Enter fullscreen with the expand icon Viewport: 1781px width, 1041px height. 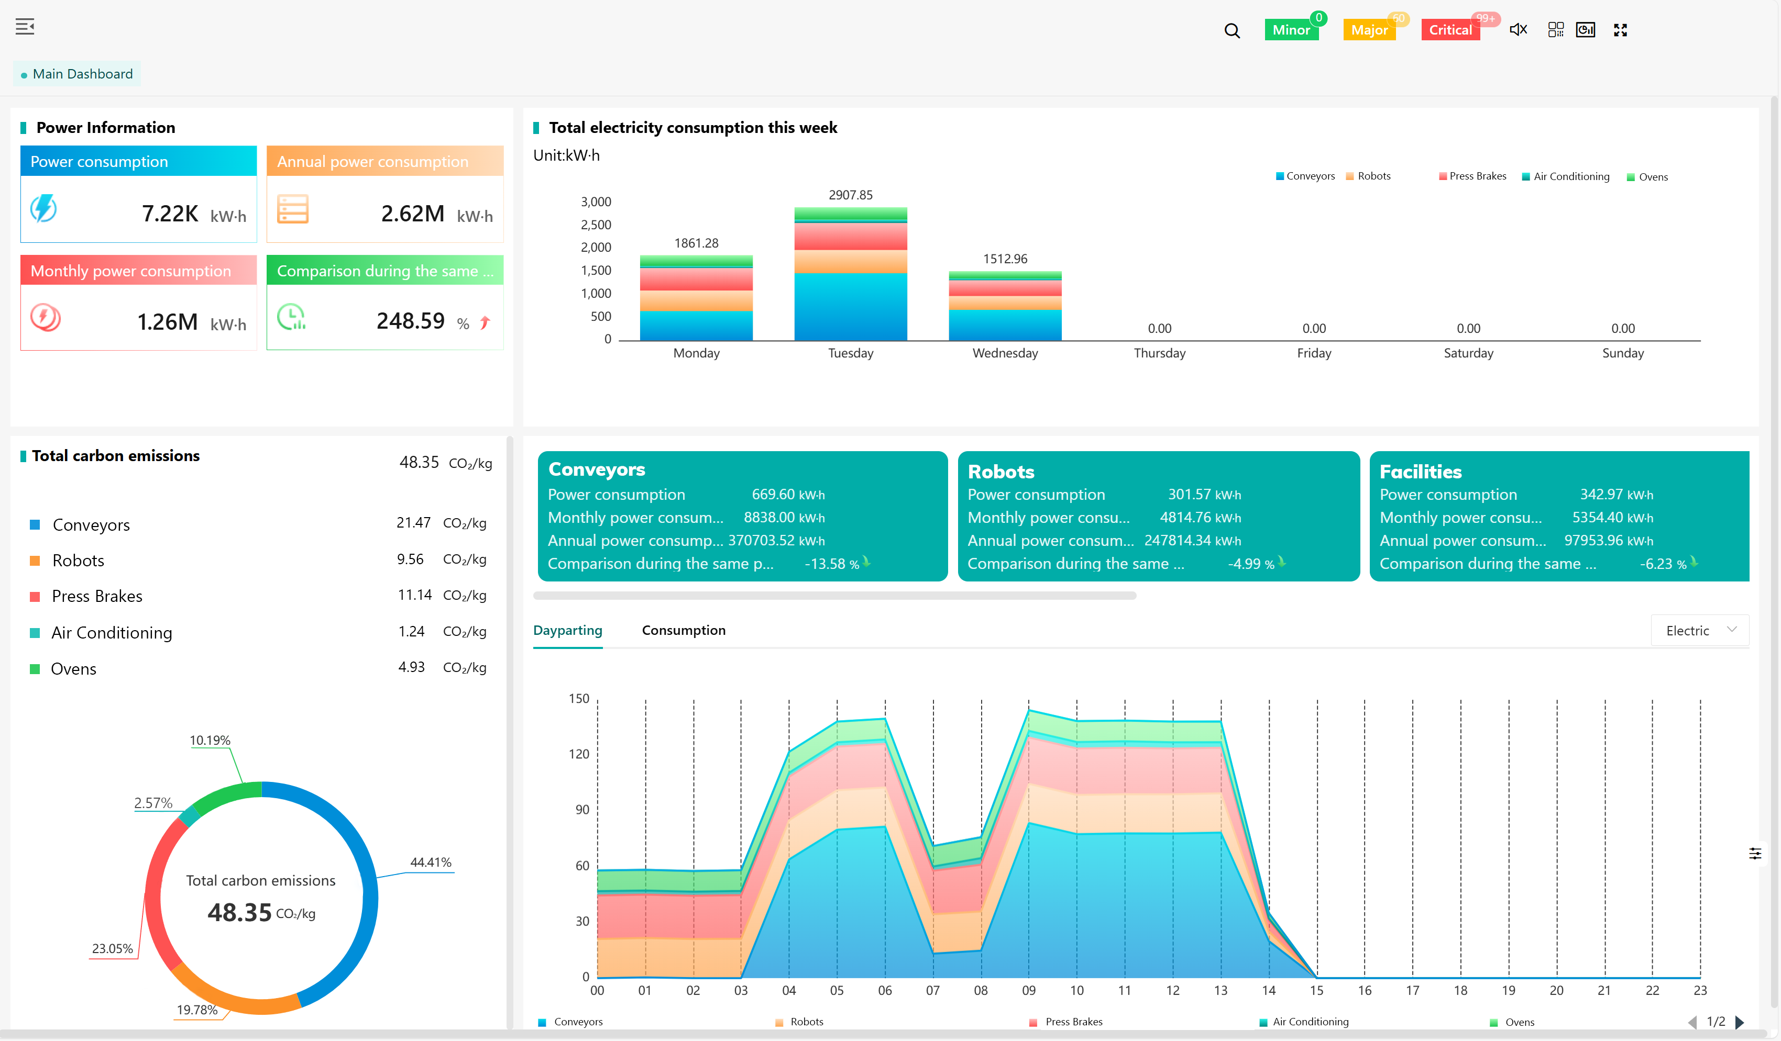1621,30
